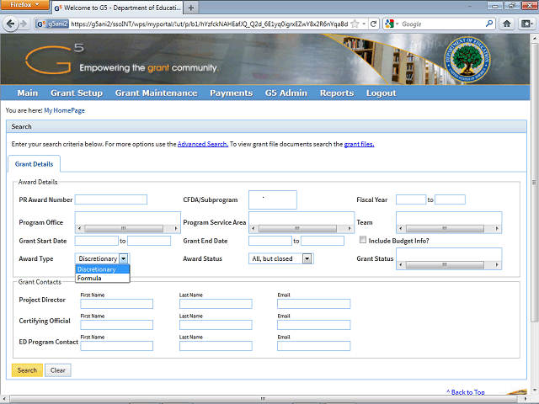The height and width of the screenshot is (404, 539).
Task: Click Logout in navigation bar
Action: pos(381,93)
